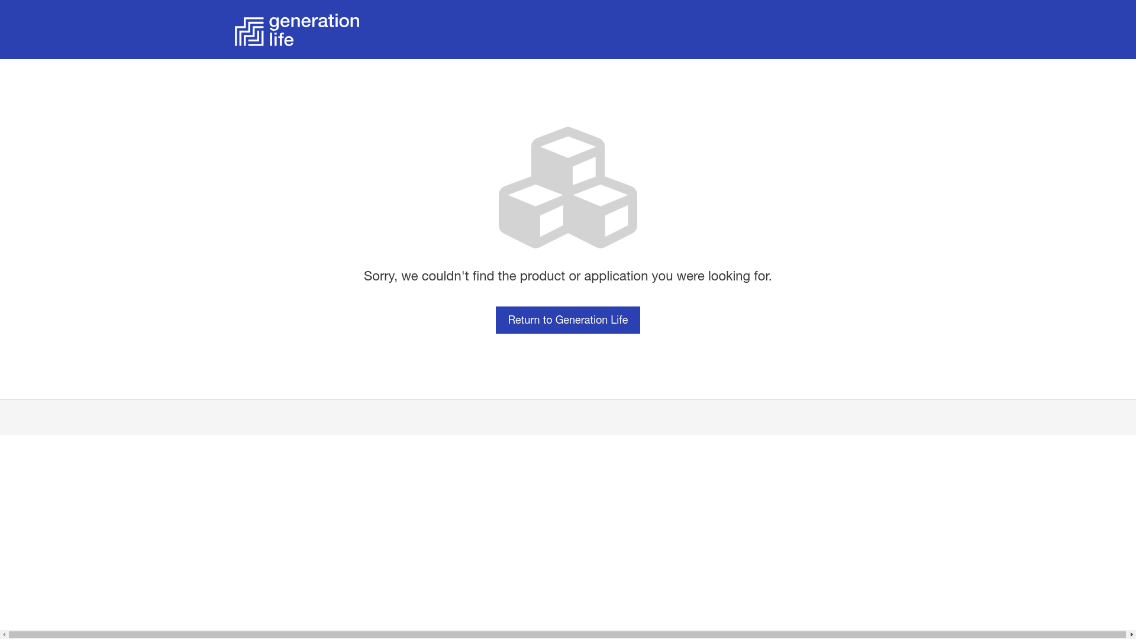Click the Generation Life logo
Image resolution: width=1136 pixels, height=639 pixels.
(297, 30)
